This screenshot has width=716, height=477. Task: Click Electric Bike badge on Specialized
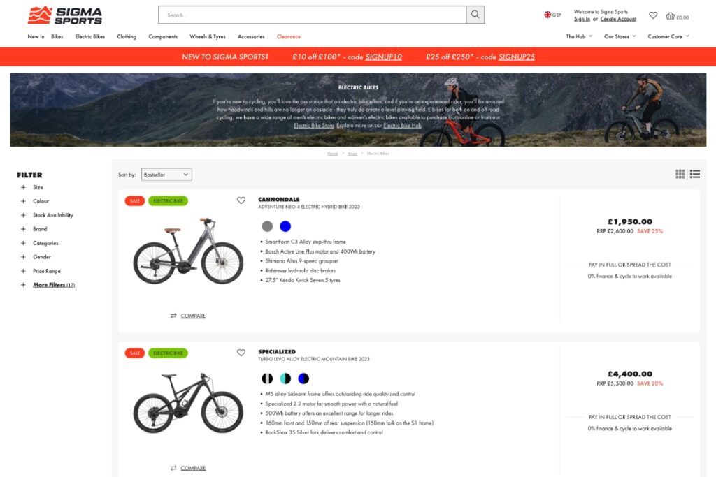[x=168, y=353]
